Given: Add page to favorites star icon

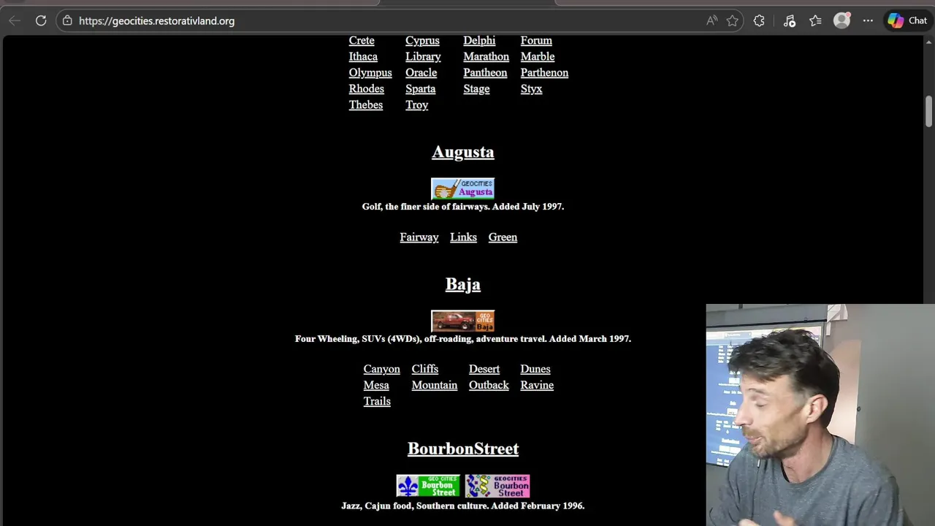Looking at the screenshot, I should pyautogui.click(x=733, y=20).
